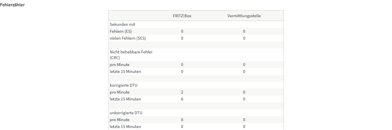Select value 6 for korrigierte DTU letzte 15 Minuten

[182, 99]
